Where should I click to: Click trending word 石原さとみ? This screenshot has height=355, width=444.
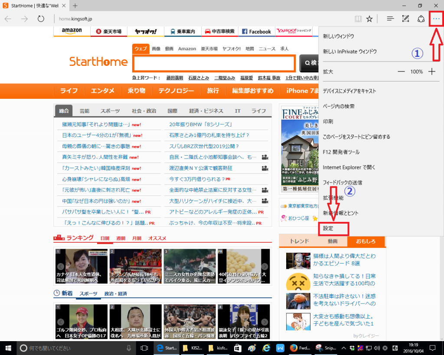[x=199, y=78]
